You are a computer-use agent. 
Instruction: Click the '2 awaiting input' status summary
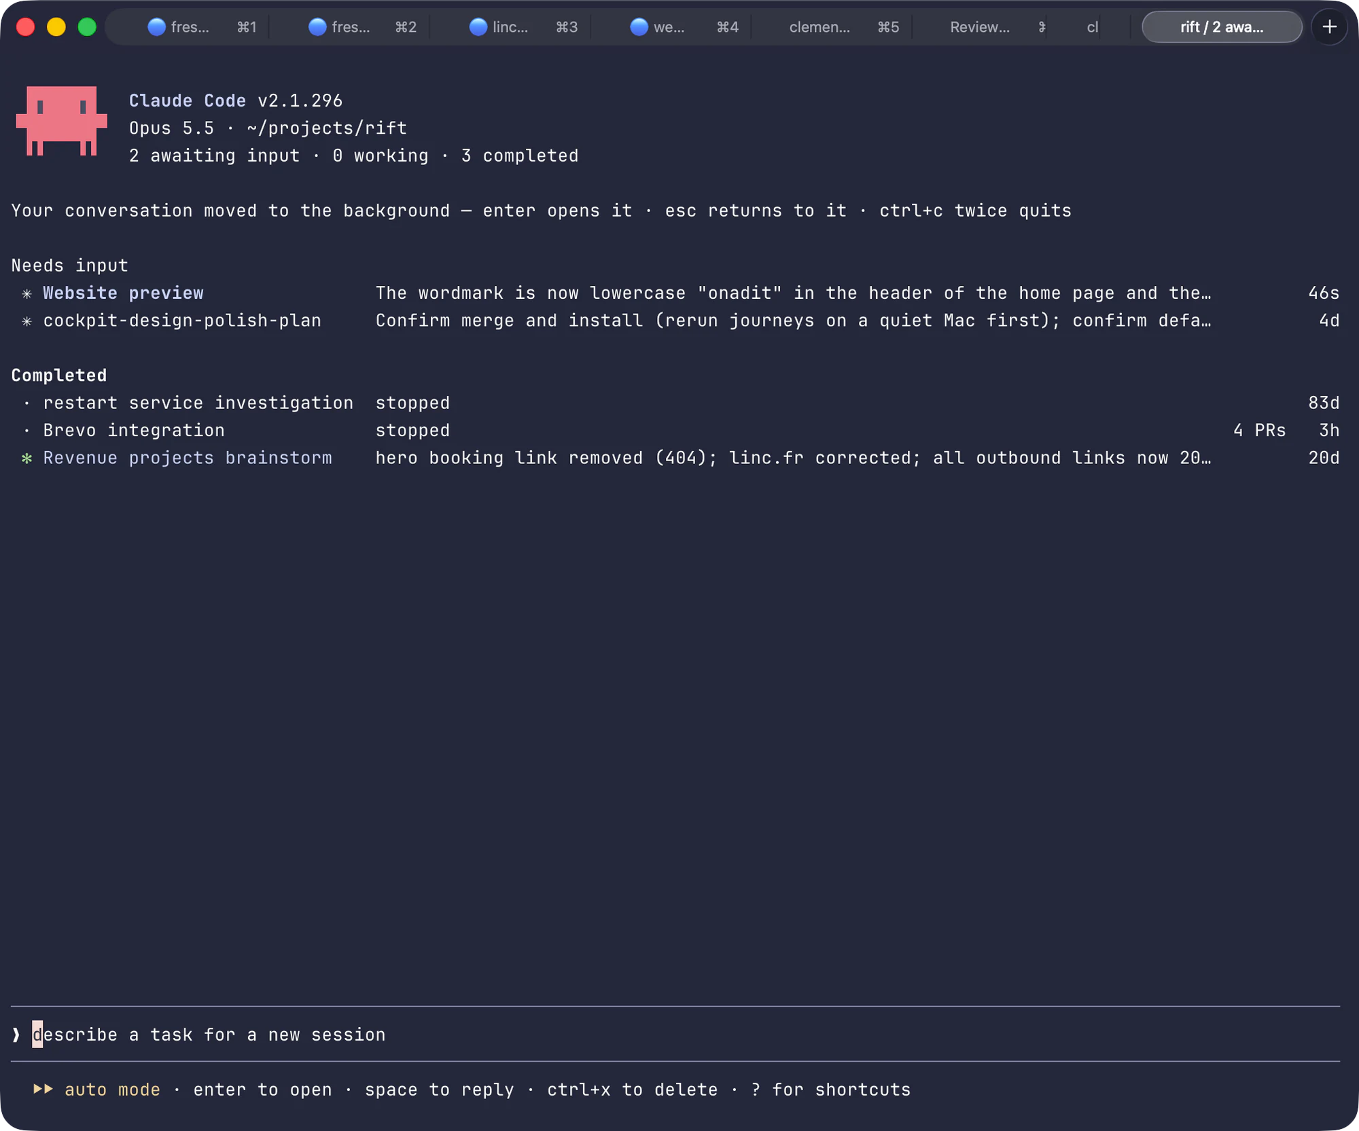214,156
